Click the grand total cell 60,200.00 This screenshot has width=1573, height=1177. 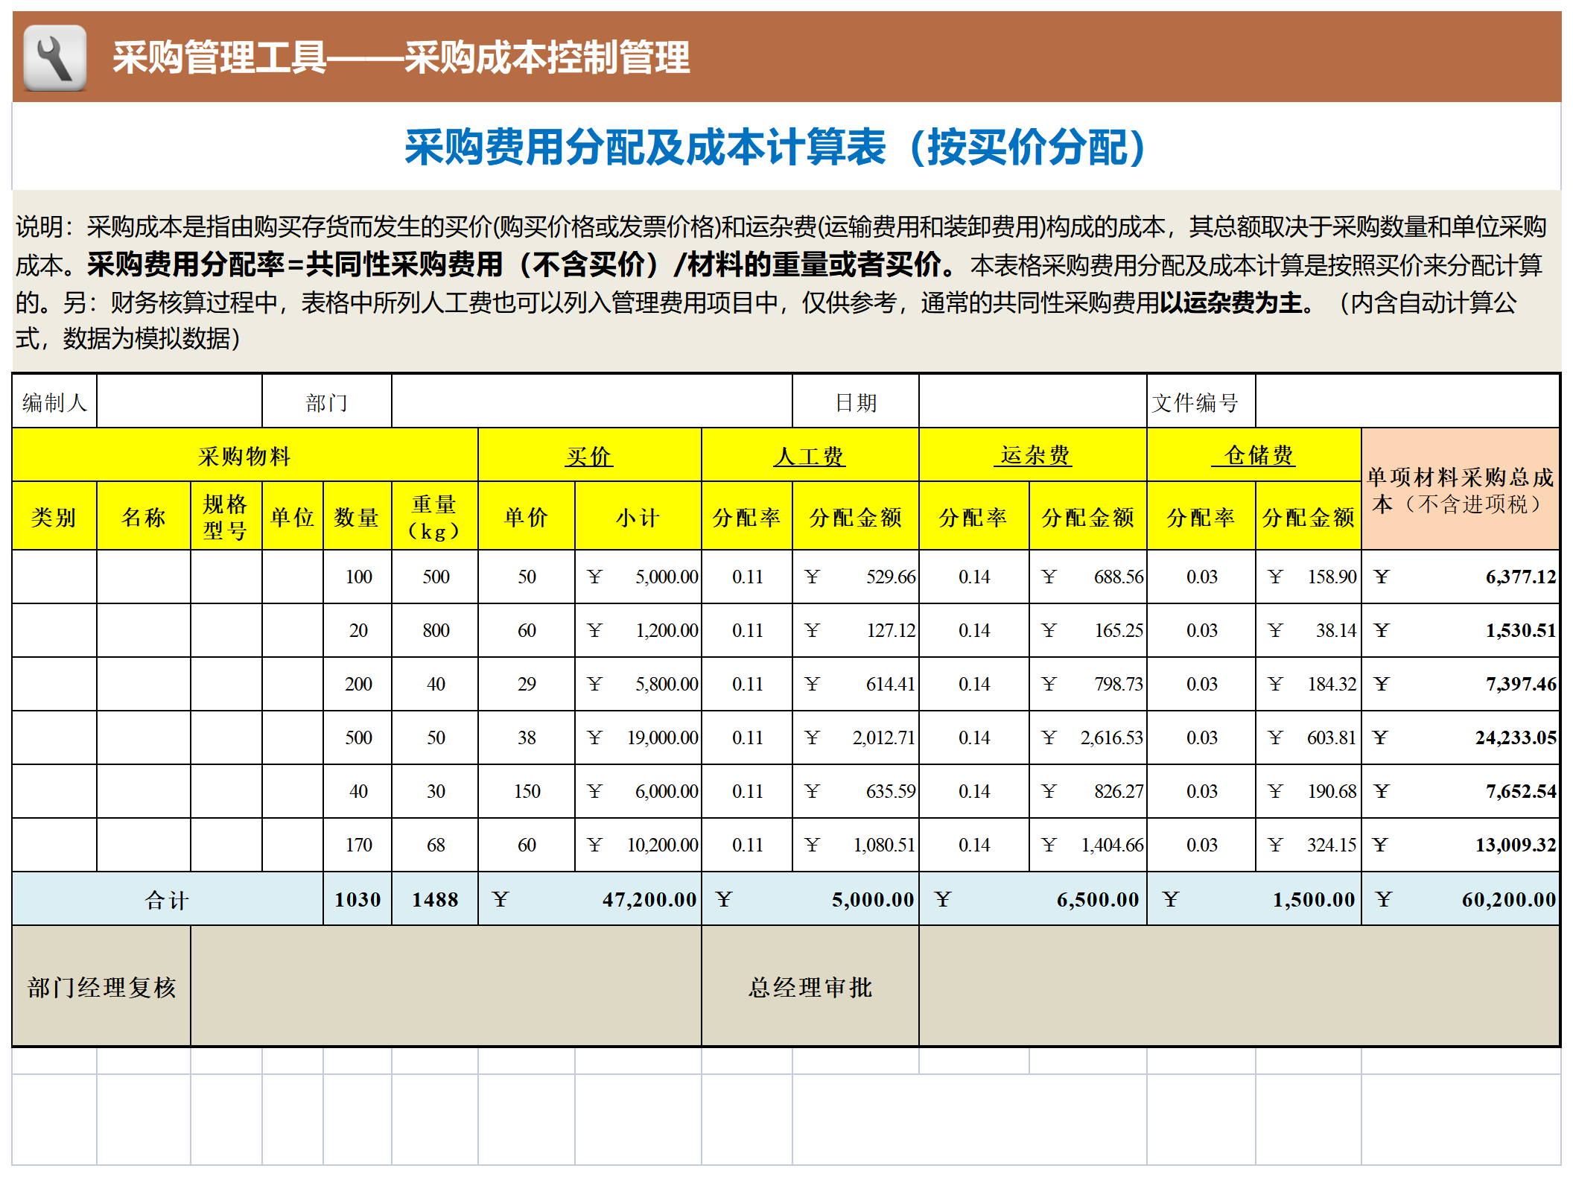coord(1460,899)
